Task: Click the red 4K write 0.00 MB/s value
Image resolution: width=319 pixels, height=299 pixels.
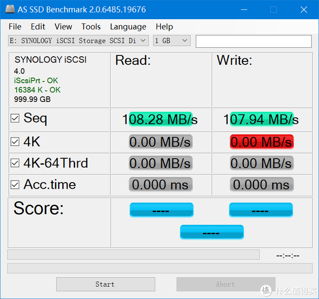Action: [262, 142]
